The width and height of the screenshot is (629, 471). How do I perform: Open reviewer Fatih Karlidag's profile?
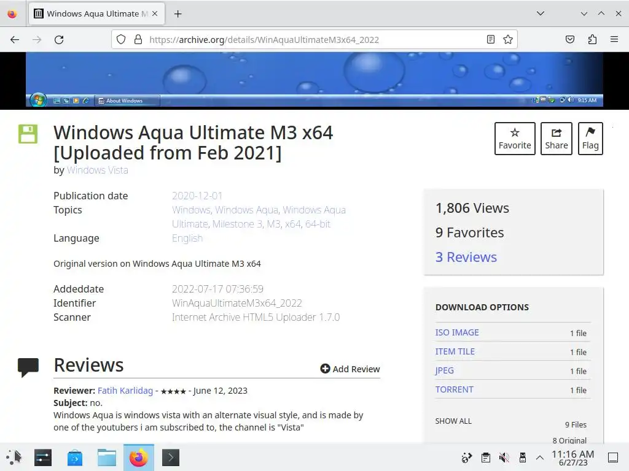tap(125, 391)
